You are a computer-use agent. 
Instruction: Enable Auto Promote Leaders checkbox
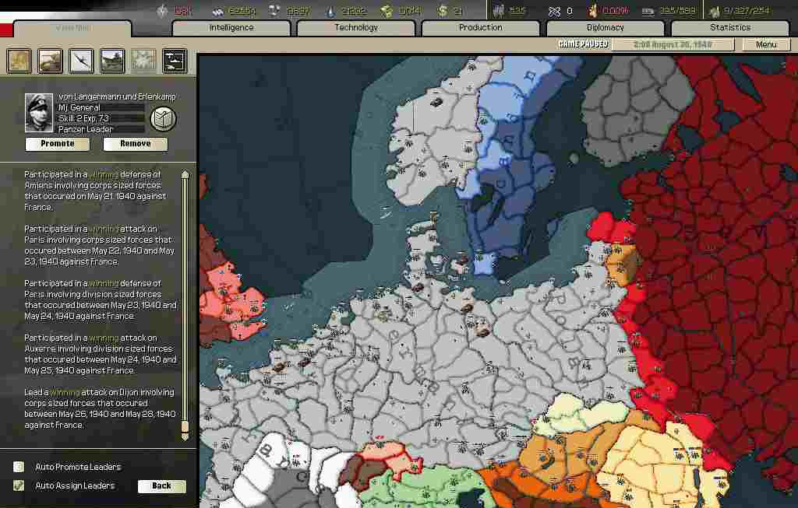point(19,466)
